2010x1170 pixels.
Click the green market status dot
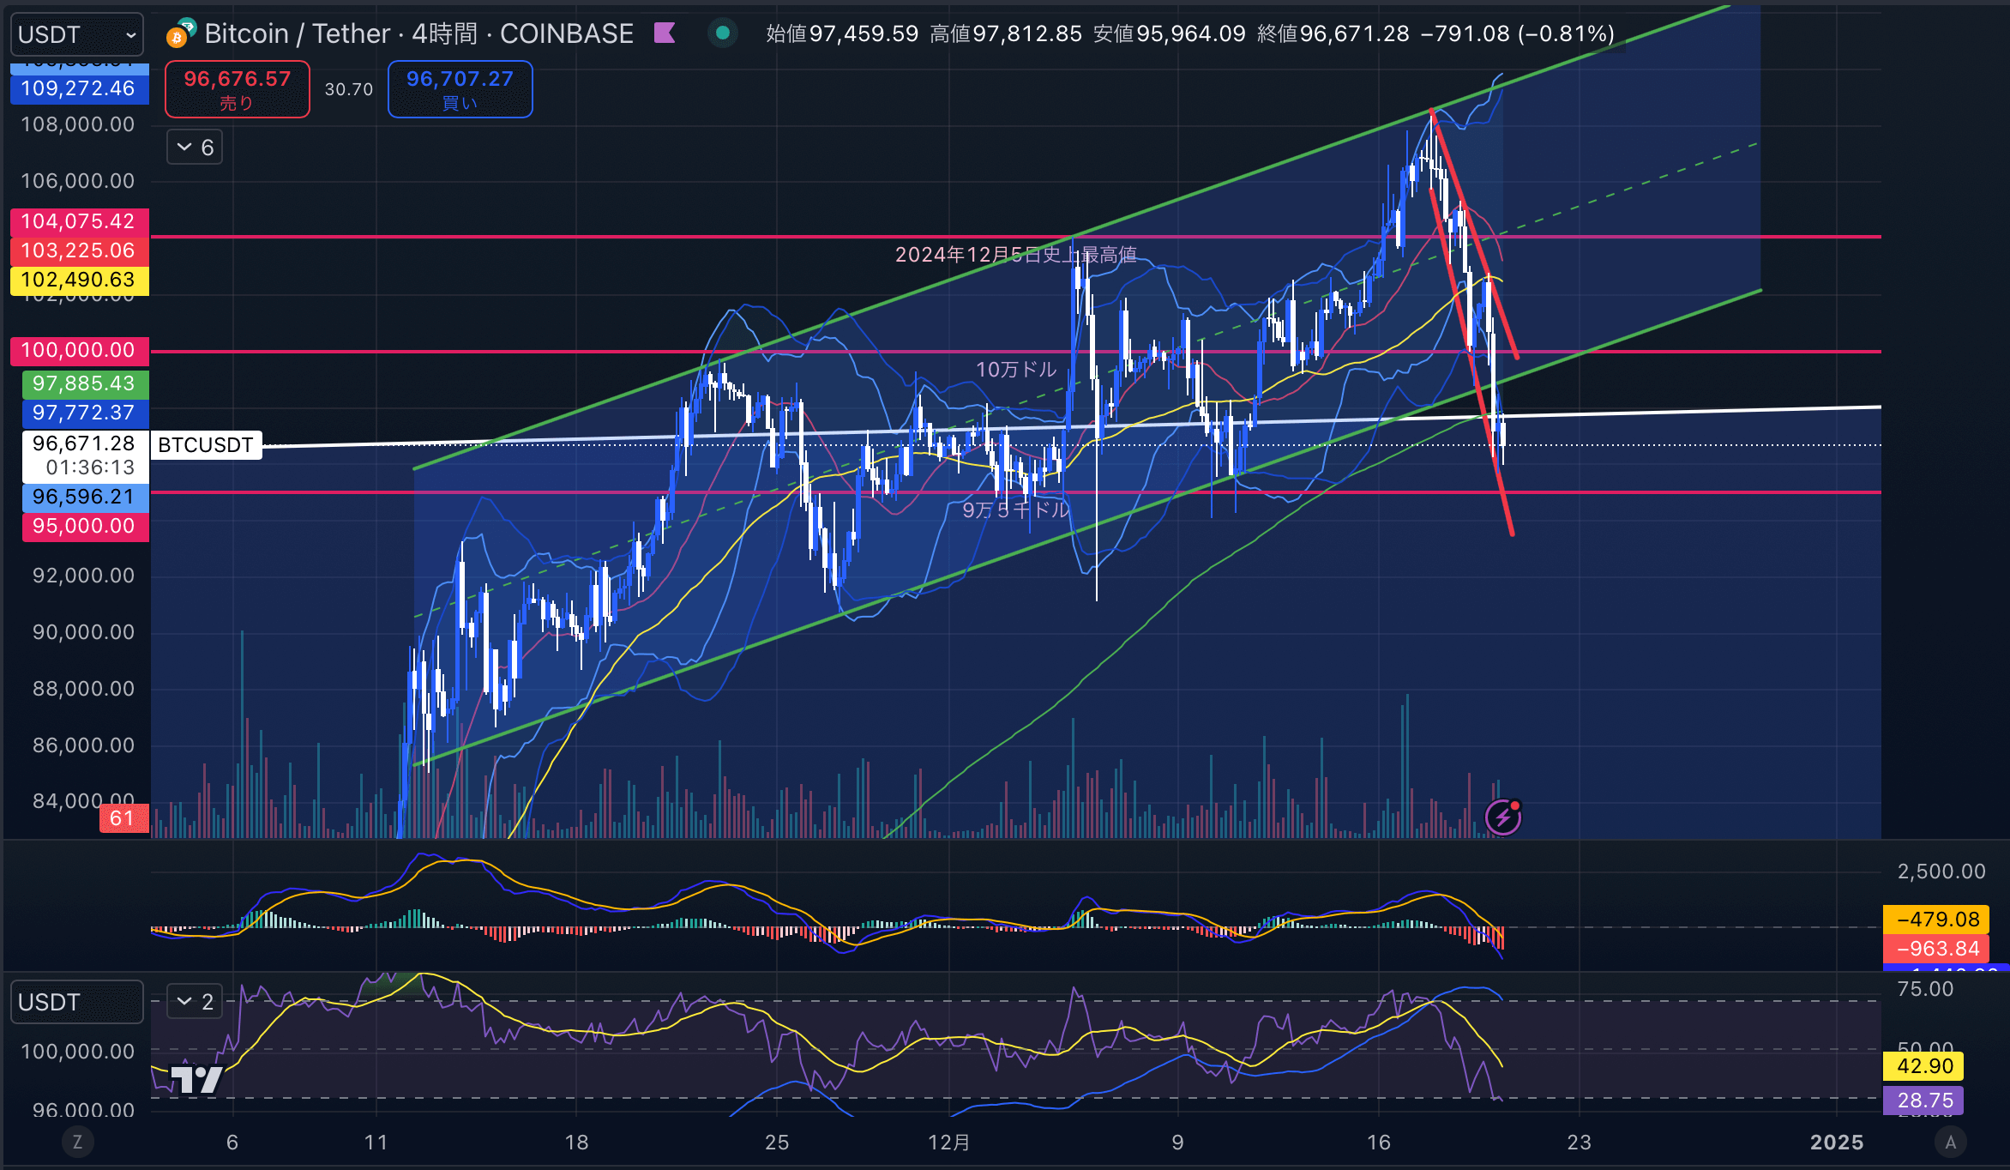[x=722, y=33]
